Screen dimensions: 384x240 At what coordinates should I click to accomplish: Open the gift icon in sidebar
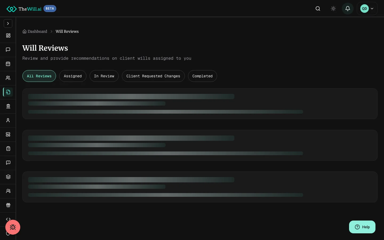[x=8, y=205]
